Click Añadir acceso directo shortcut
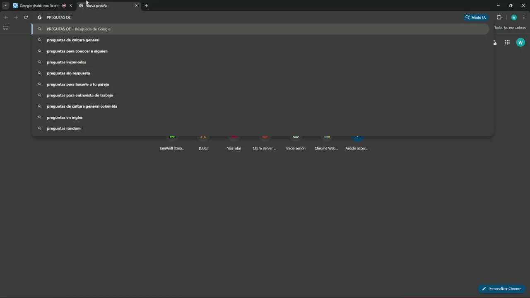The image size is (530, 298). tap(357, 142)
